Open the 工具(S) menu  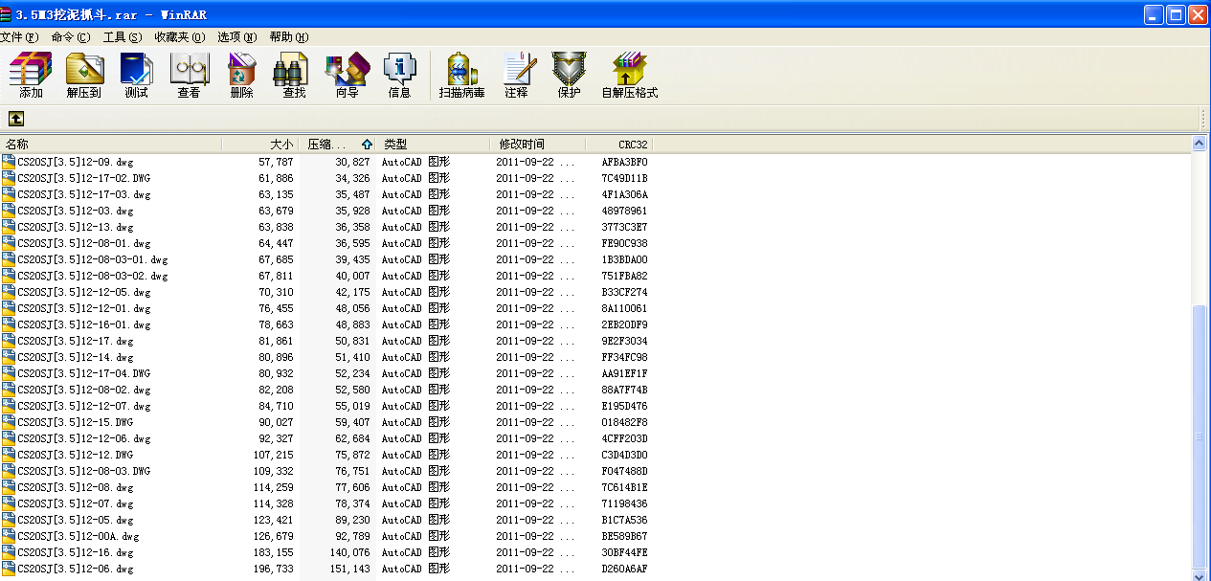coord(123,37)
